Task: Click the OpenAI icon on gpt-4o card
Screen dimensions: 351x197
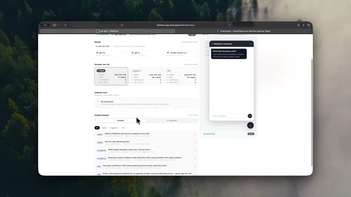Action: (97, 53)
